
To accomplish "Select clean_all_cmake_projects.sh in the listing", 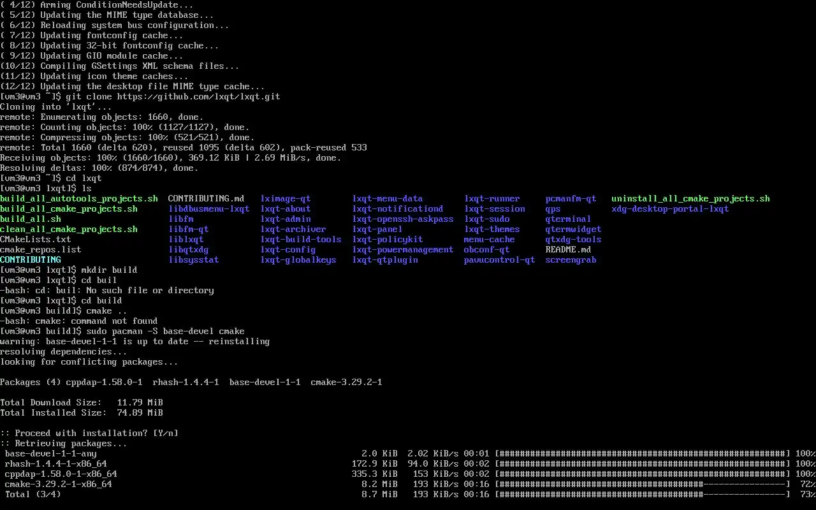I will point(69,229).
